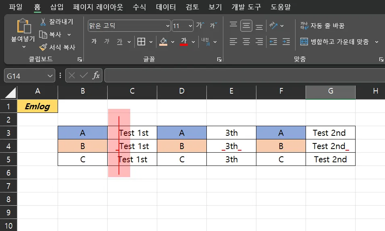The width and height of the screenshot is (385, 231).
Task: Select column G header
Action: tap(331, 92)
